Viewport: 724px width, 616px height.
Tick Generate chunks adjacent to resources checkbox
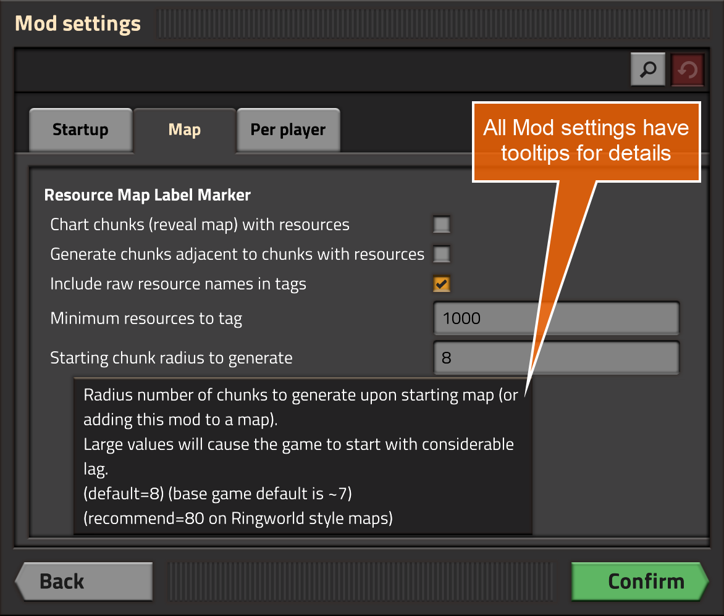tap(442, 254)
